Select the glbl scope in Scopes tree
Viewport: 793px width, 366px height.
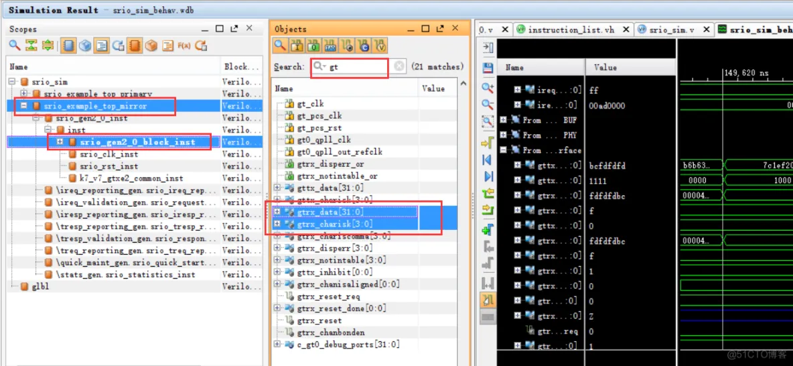(x=40, y=286)
